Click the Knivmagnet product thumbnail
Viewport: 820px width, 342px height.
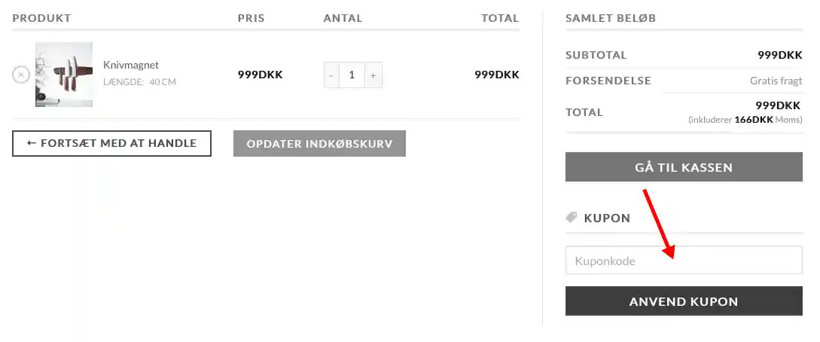pos(64,75)
